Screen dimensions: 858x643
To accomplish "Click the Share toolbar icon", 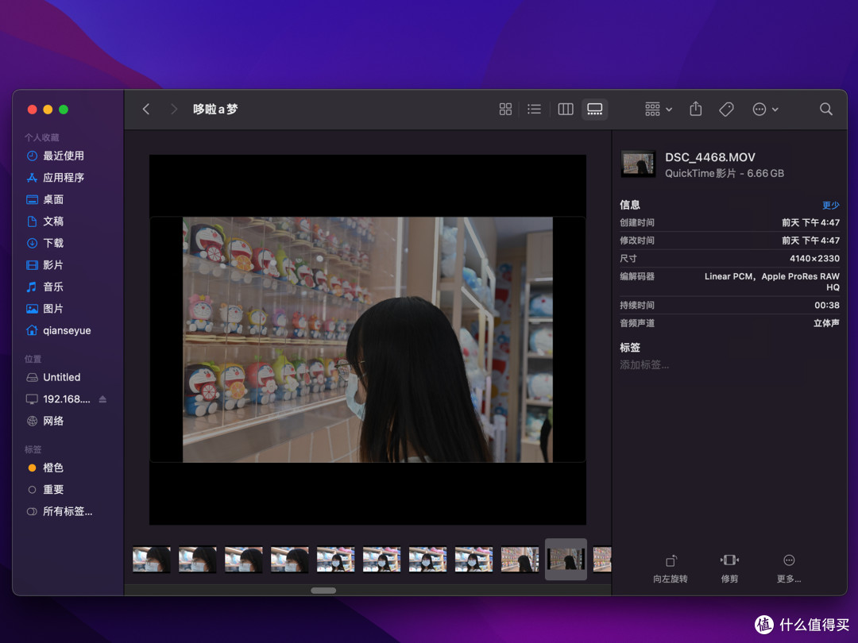I will point(695,109).
